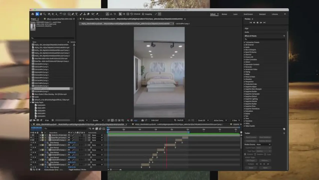The image size is (319, 180).
Task: Select the Roto Brush tool
Action: point(93,14)
